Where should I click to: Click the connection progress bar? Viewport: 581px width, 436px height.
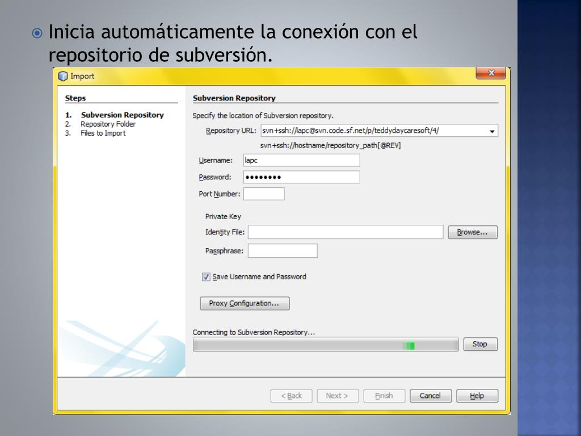(x=326, y=345)
